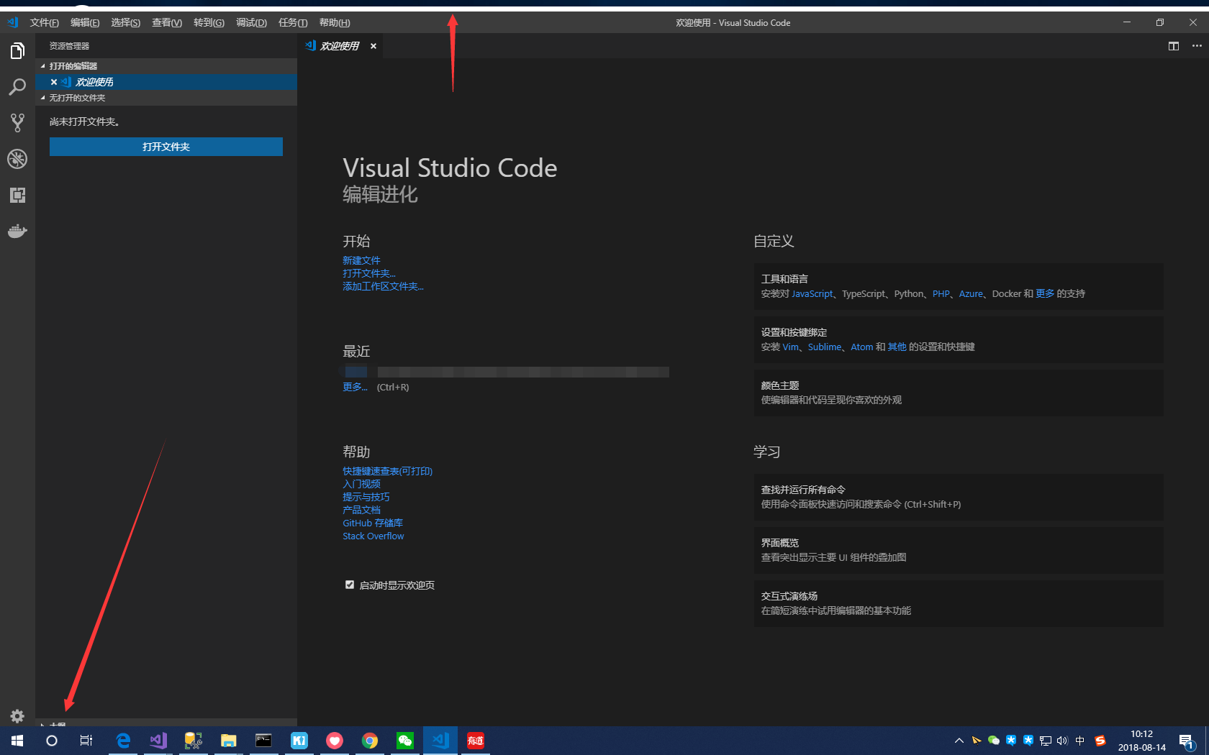This screenshot has width=1209, height=755.
Task: Click the 更多... recent link
Action: click(x=355, y=387)
